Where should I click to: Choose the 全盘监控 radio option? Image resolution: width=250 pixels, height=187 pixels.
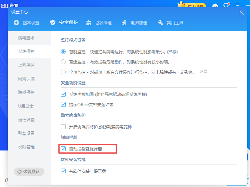(63, 72)
